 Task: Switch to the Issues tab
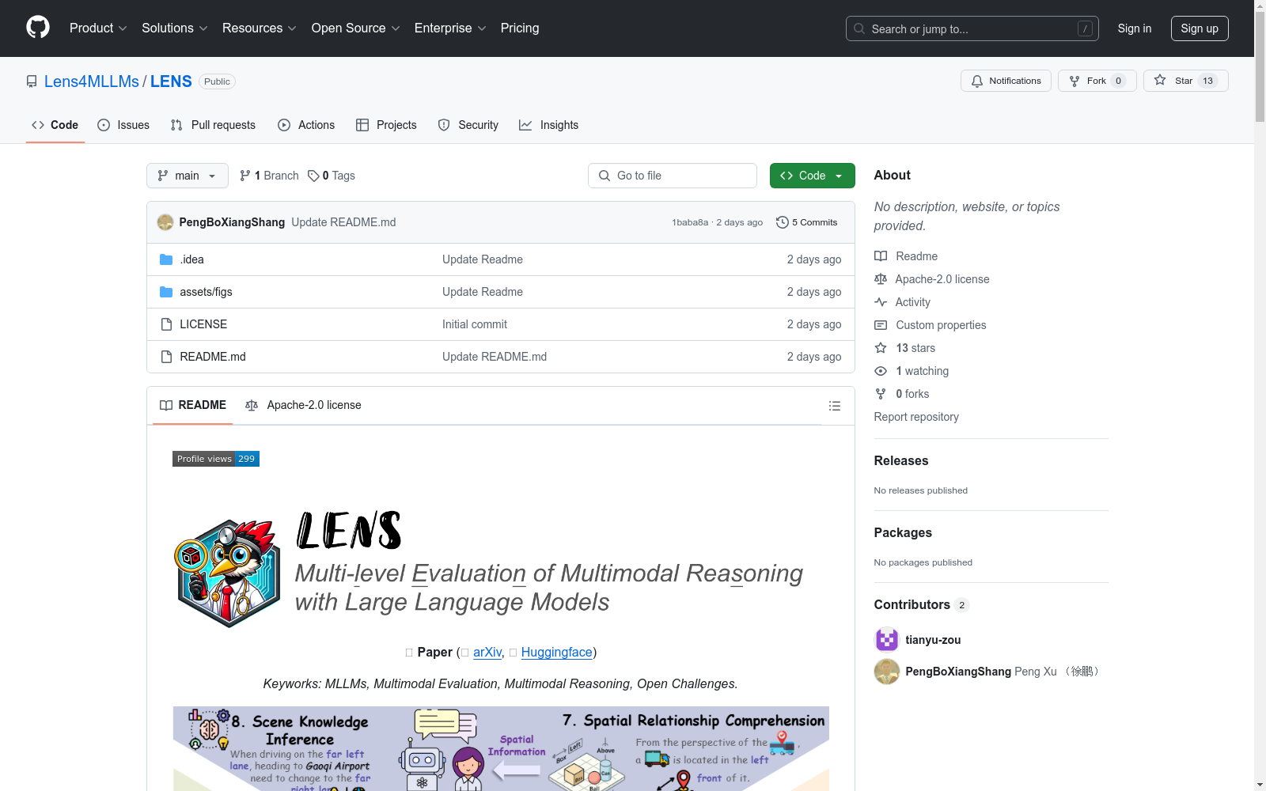click(123, 125)
